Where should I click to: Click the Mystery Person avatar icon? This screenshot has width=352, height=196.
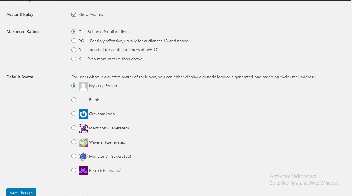pos(83,86)
